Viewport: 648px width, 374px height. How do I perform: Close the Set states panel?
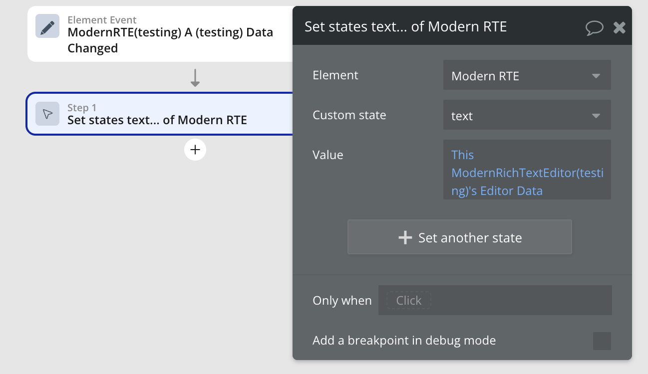pos(620,27)
